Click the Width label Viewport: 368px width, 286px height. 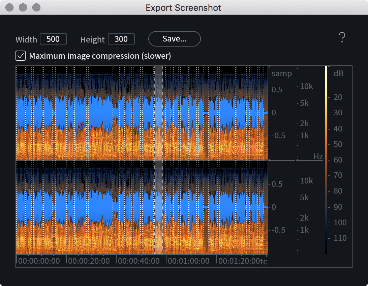(26, 39)
